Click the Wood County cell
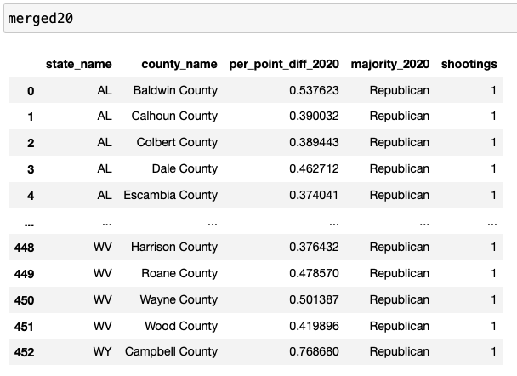 pyautogui.click(x=181, y=326)
